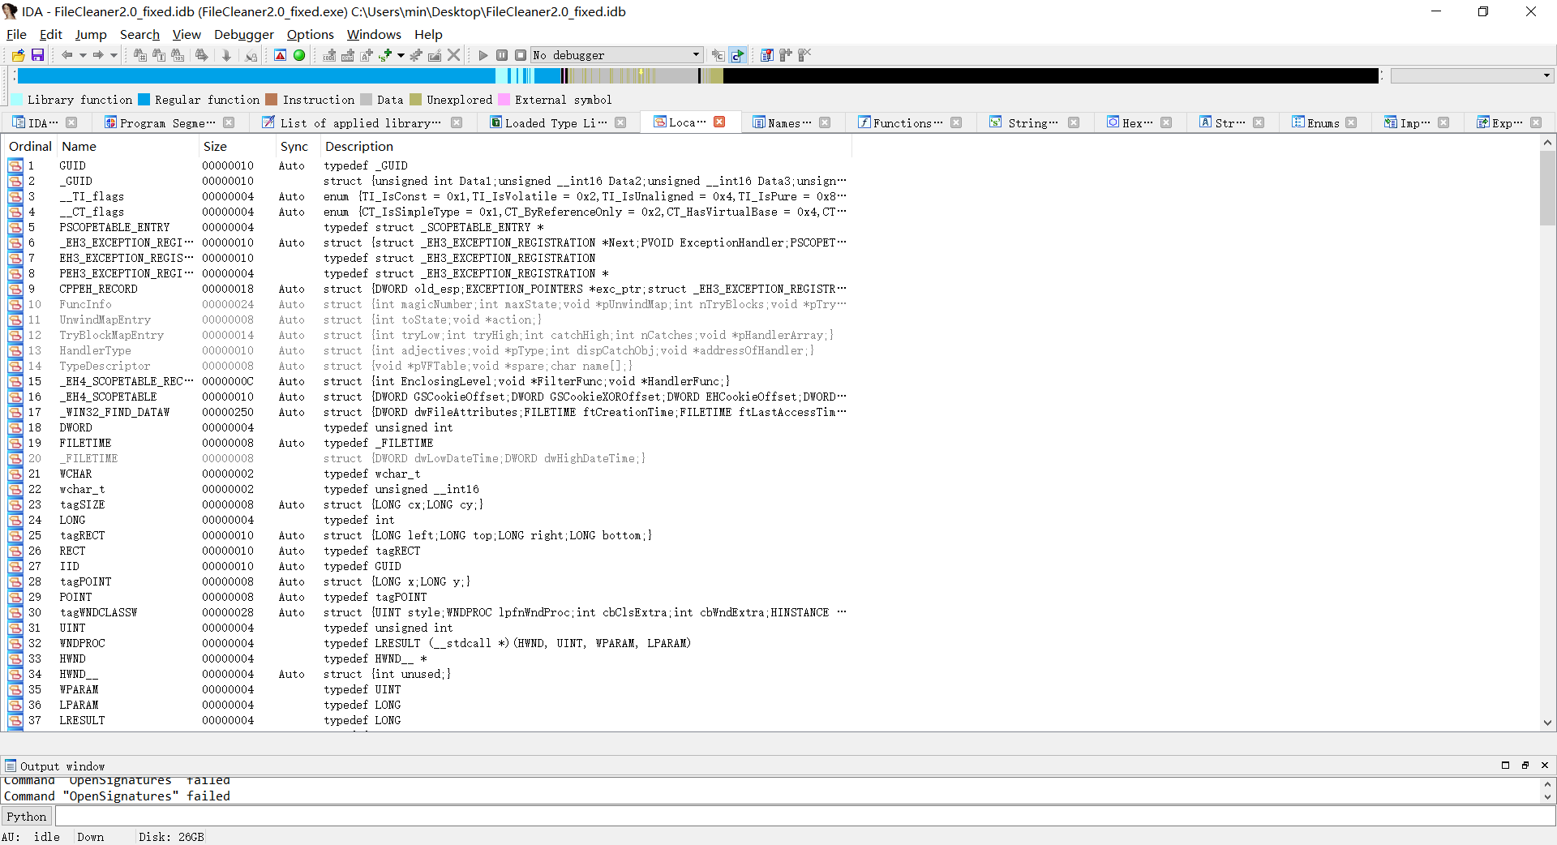Open the back-navigation history dropdown arrow
The width and height of the screenshot is (1557, 845).
[83, 55]
